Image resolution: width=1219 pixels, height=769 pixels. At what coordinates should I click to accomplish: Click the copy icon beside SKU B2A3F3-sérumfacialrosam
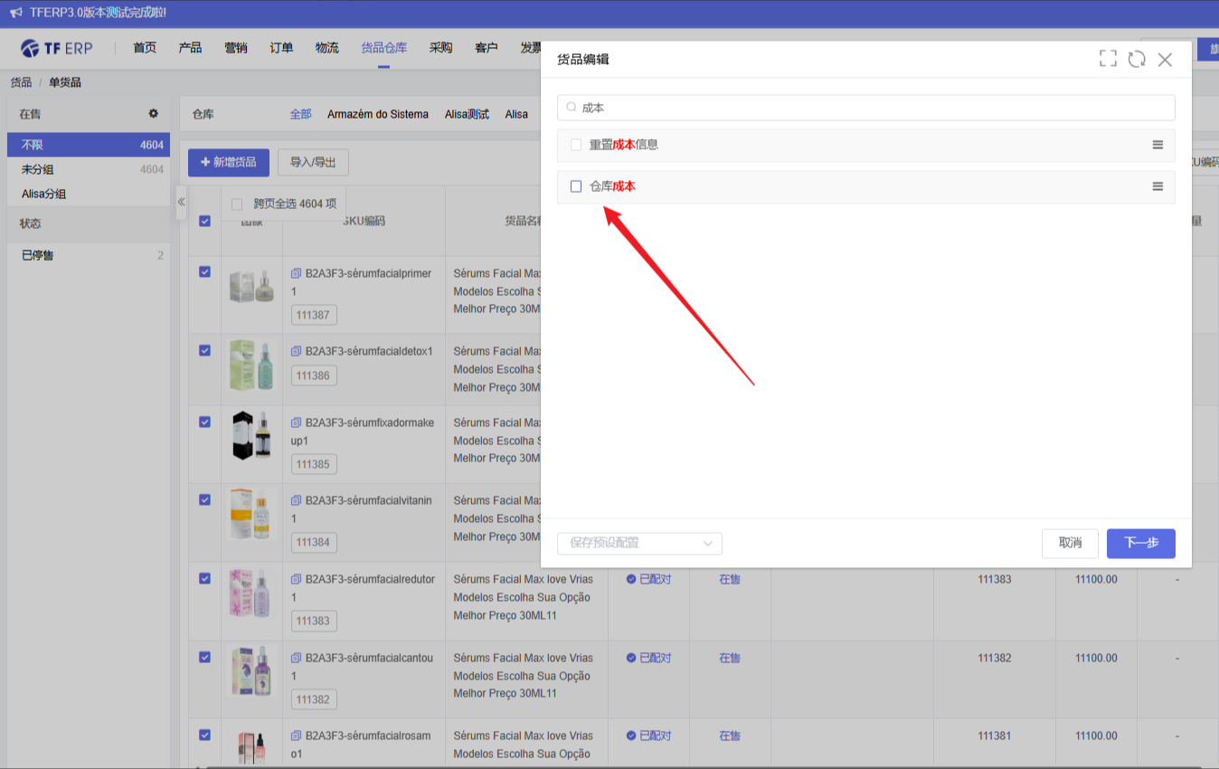(296, 736)
